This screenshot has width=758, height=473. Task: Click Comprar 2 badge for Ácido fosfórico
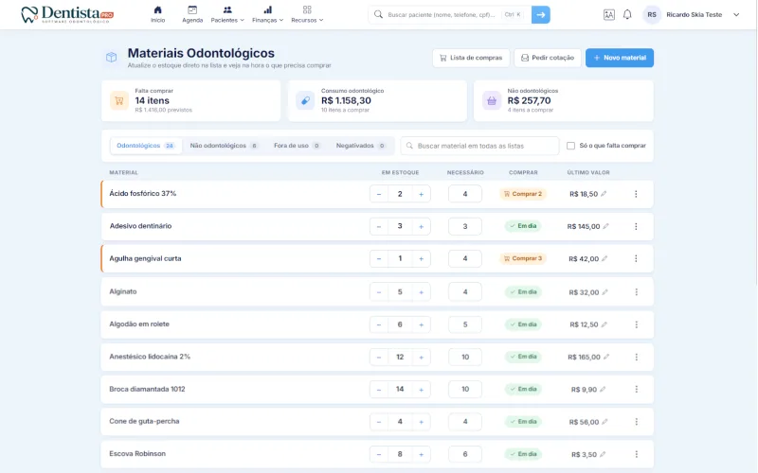tap(523, 194)
